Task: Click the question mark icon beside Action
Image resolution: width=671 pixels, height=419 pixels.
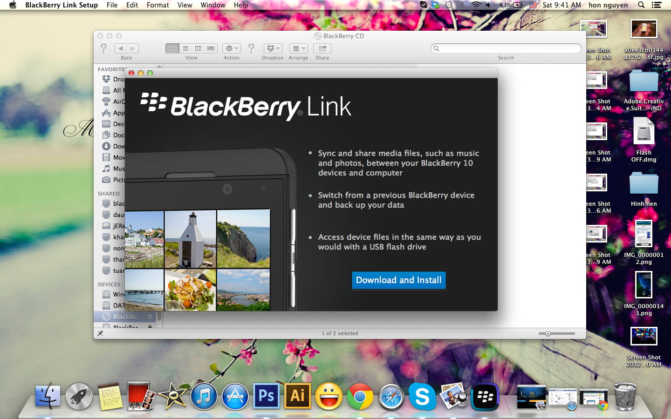Action: click(251, 48)
